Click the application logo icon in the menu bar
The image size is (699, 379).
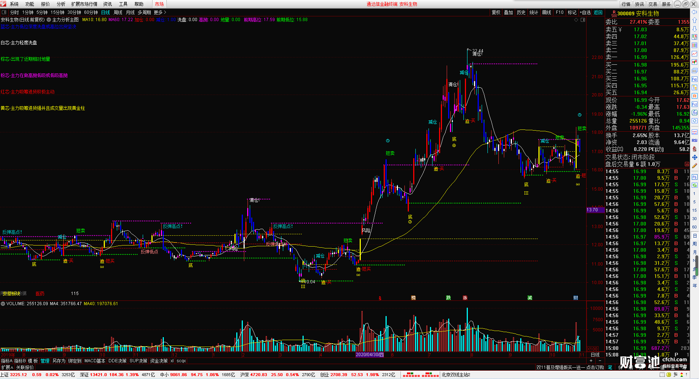pos(3,4)
